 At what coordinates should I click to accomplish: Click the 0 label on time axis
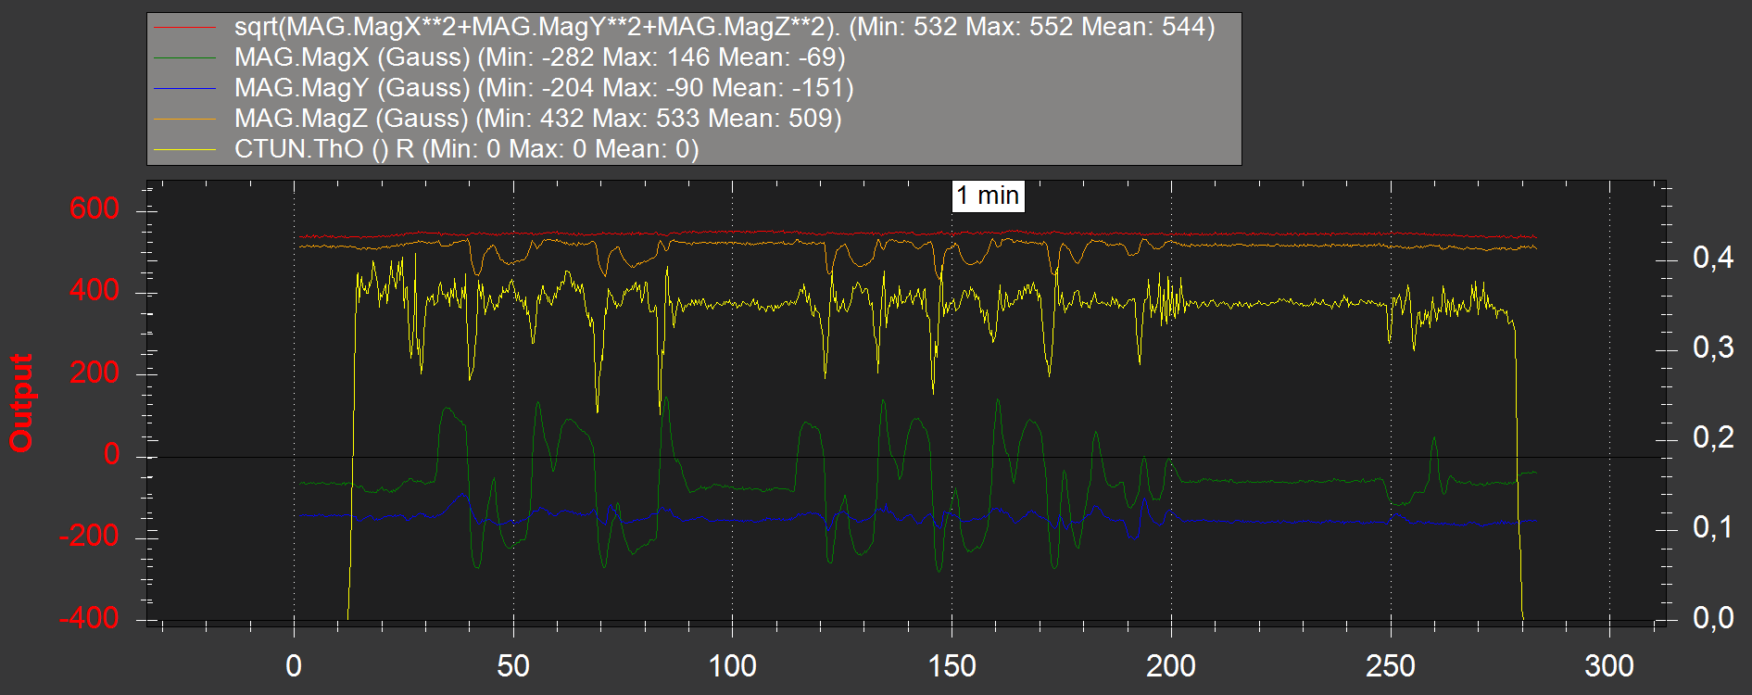pyautogui.click(x=294, y=665)
